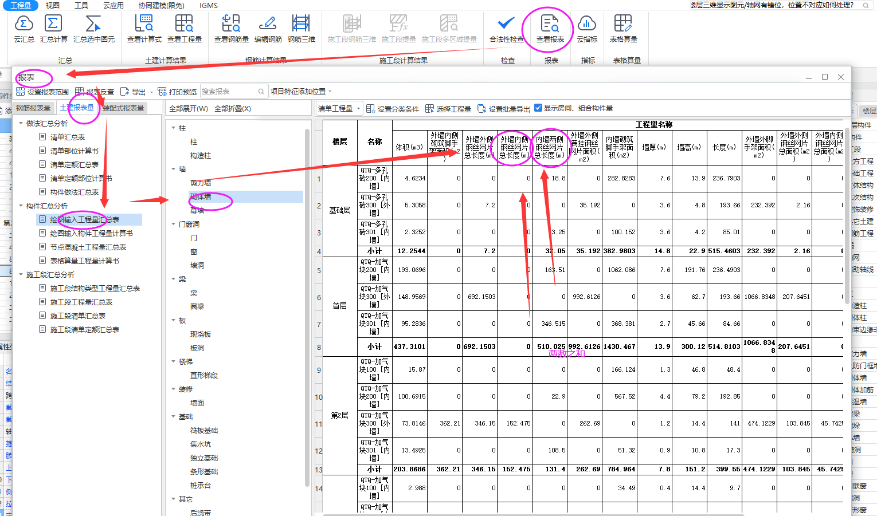Click 报表反查 toolbar button
877x516 pixels.
coord(95,92)
